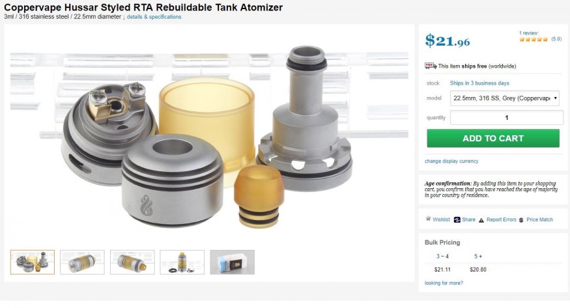Viewport: 570px width, 308px height.
Task: Click the 5 + bulk pricing tier
Action: (477, 257)
